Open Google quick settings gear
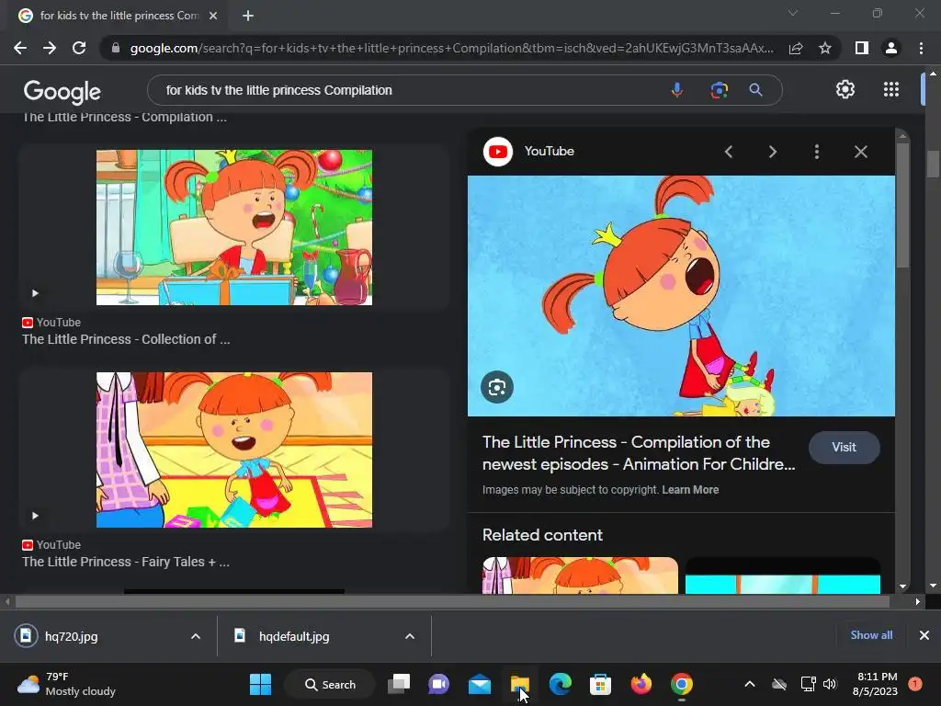941x706 pixels. [845, 89]
